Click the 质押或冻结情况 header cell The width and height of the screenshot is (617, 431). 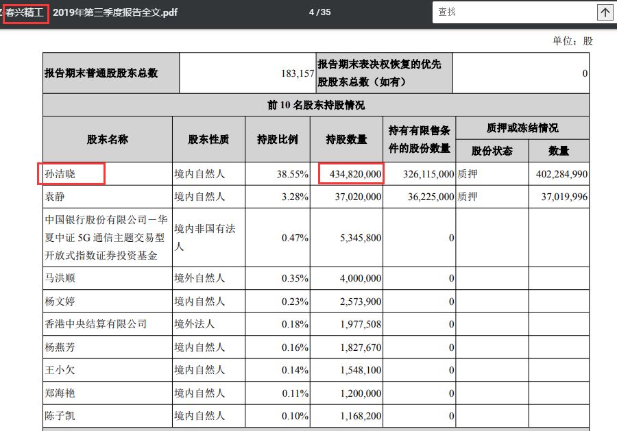coord(522,127)
